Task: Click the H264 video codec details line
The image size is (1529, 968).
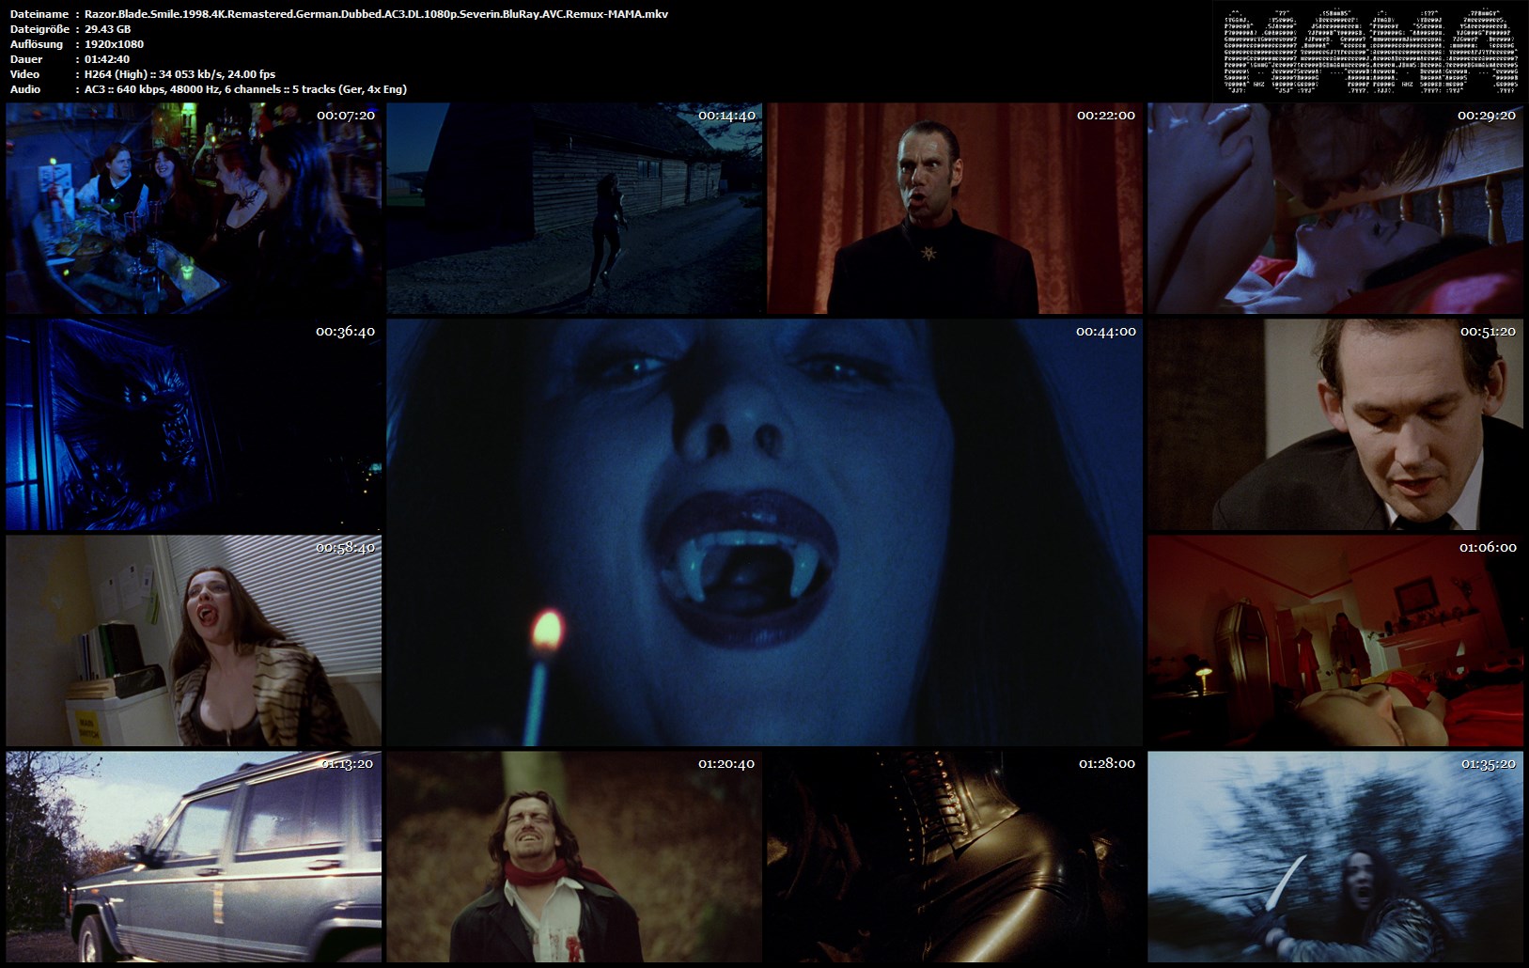Action: click(179, 74)
